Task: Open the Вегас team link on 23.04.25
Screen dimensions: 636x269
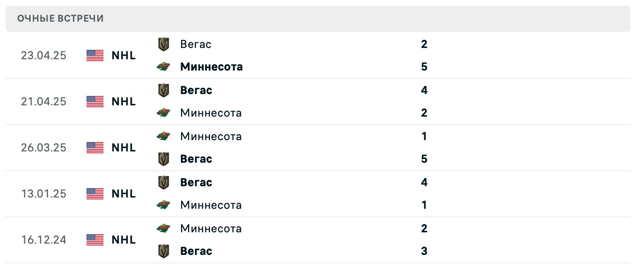Action: pyautogui.click(x=196, y=44)
